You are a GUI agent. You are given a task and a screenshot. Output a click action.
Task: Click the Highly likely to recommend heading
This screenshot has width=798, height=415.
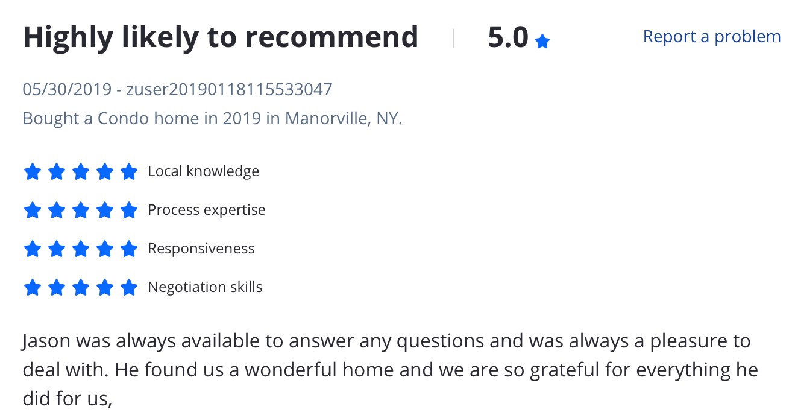point(221,37)
